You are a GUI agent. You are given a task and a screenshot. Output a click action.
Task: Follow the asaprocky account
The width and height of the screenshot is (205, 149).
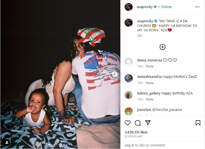tap(166, 7)
